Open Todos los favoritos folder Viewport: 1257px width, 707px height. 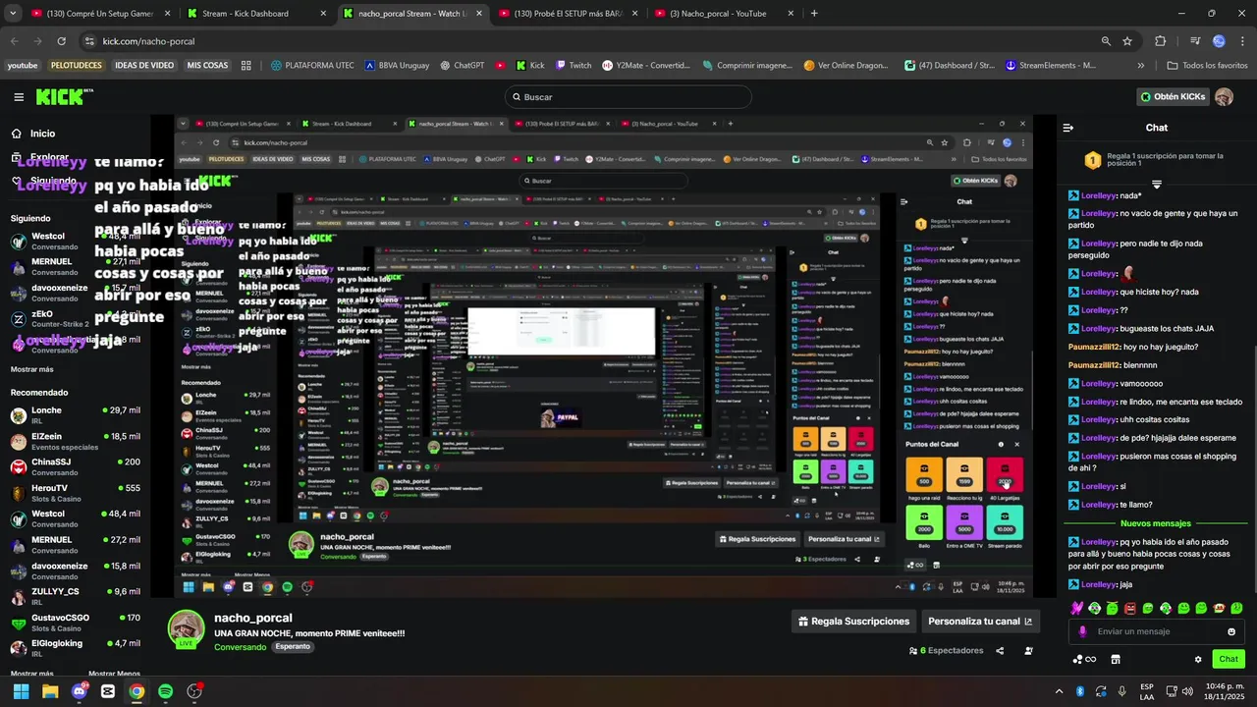(1207, 66)
